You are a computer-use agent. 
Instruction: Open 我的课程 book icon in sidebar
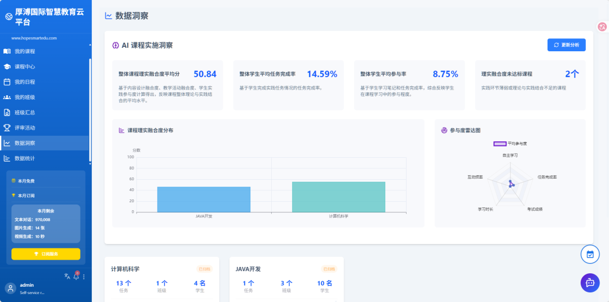click(7, 51)
